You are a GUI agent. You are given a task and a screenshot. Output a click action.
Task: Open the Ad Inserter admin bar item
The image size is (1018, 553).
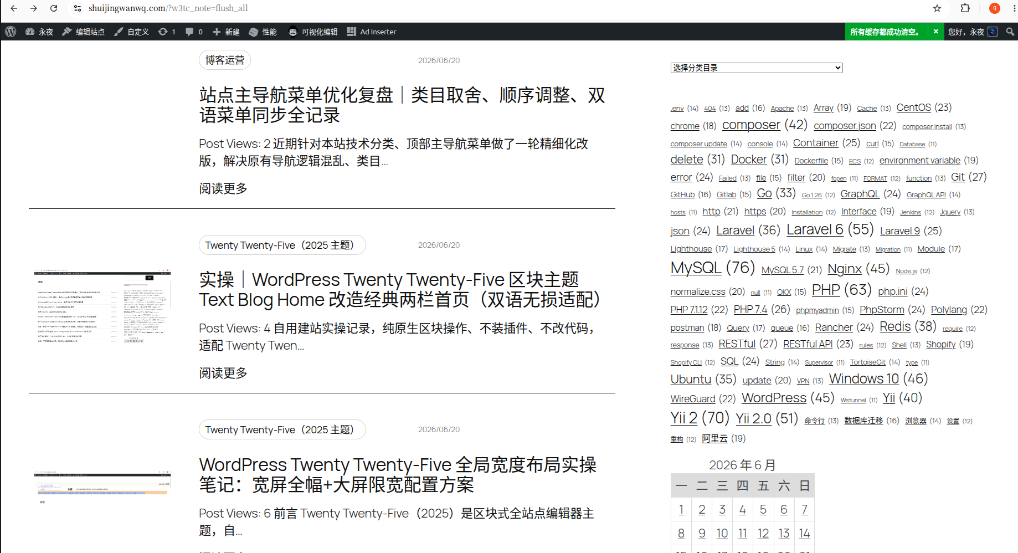(x=372, y=32)
